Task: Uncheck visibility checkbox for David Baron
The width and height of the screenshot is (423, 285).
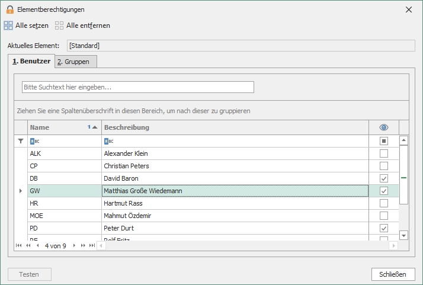Action: [383, 178]
